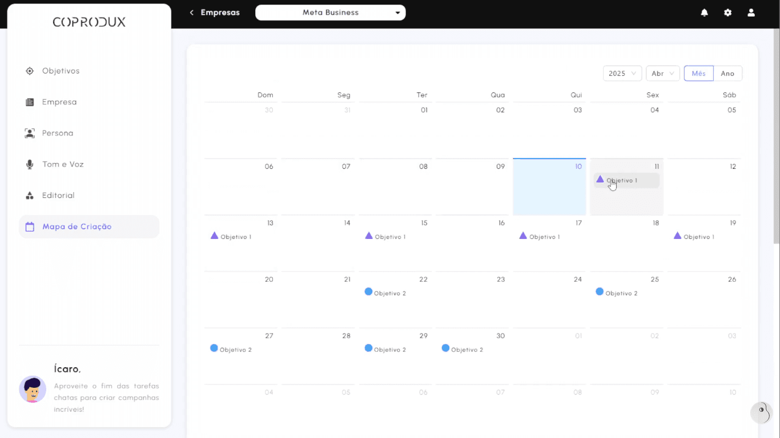Image resolution: width=780 pixels, height=438 pixels.
Task: Open Objetivo 2 event on day 30
Action: pyautogui.click(x=472, y=350)
